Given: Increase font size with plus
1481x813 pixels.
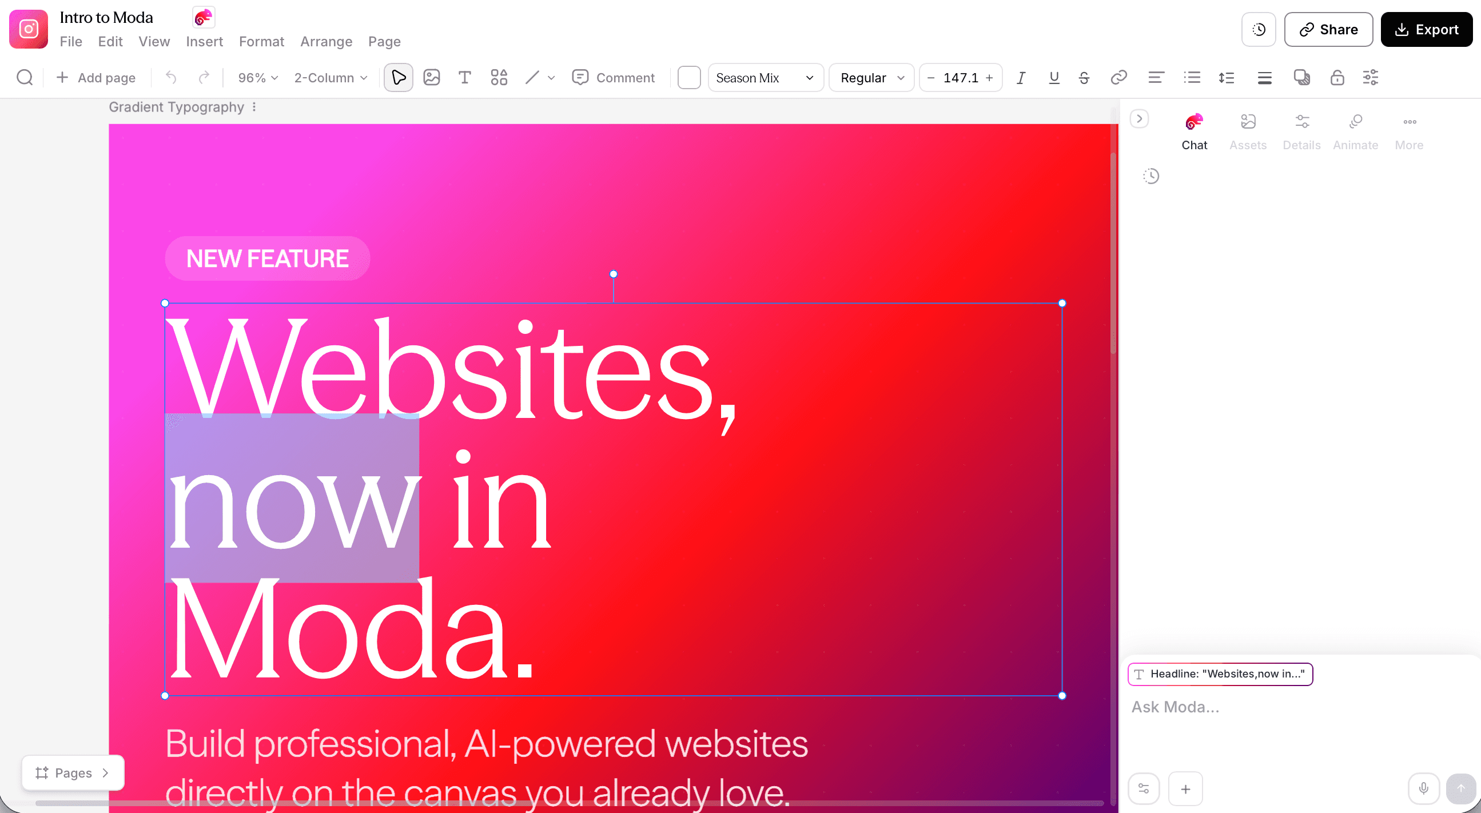Looking at the screenshot, I should pos(989,78).
